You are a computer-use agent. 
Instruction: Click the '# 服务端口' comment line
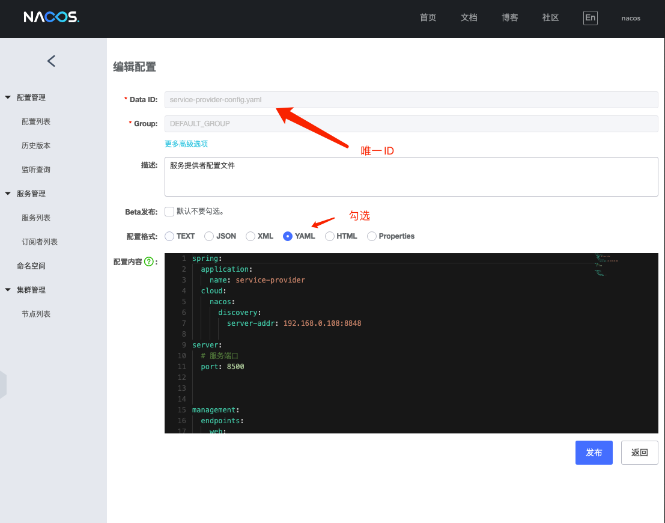tap(220, 356)
